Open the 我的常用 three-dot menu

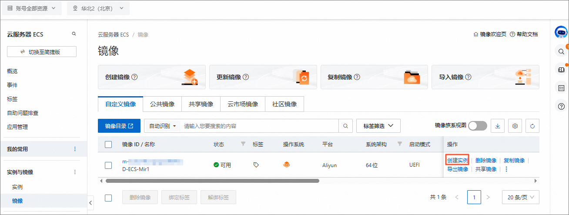click(x=75, y=149)
